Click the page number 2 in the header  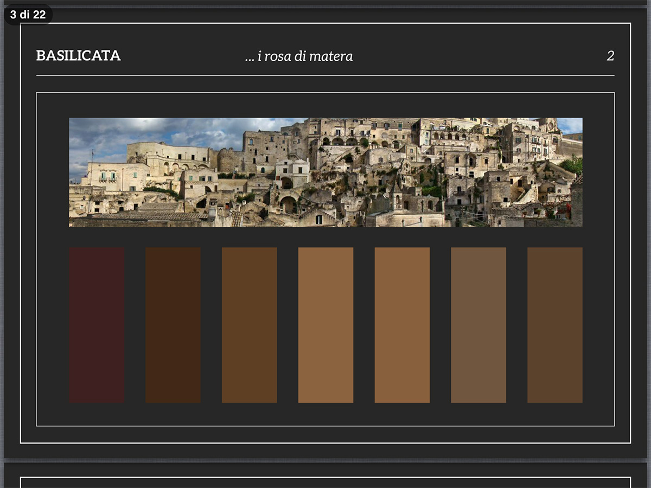click(x=610, y=56)
